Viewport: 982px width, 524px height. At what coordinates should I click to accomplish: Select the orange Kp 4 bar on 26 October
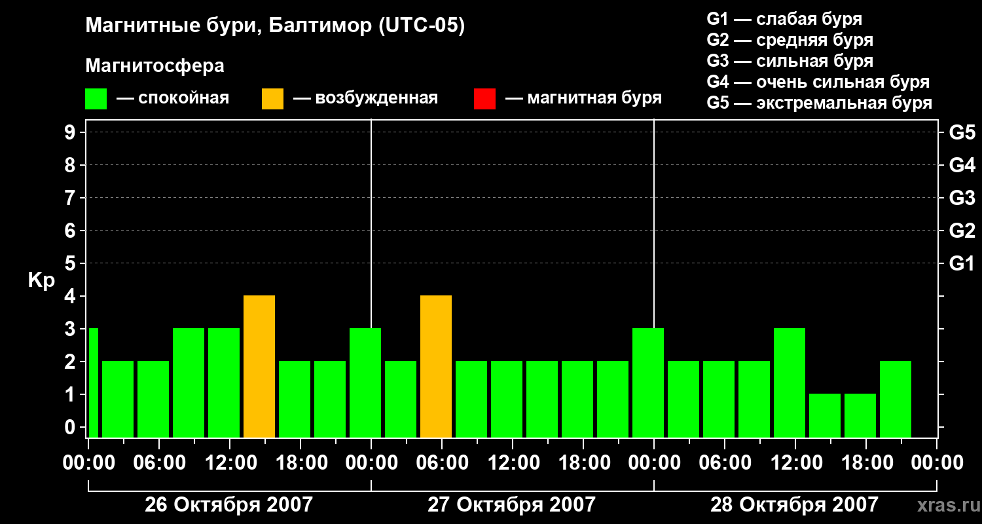[259, 366]
